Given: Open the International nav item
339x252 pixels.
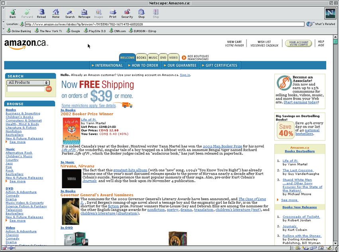Looking at the screenshot, I should click(107, 65).
